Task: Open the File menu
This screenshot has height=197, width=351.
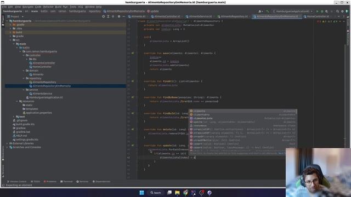Action: tap(4, 7)
